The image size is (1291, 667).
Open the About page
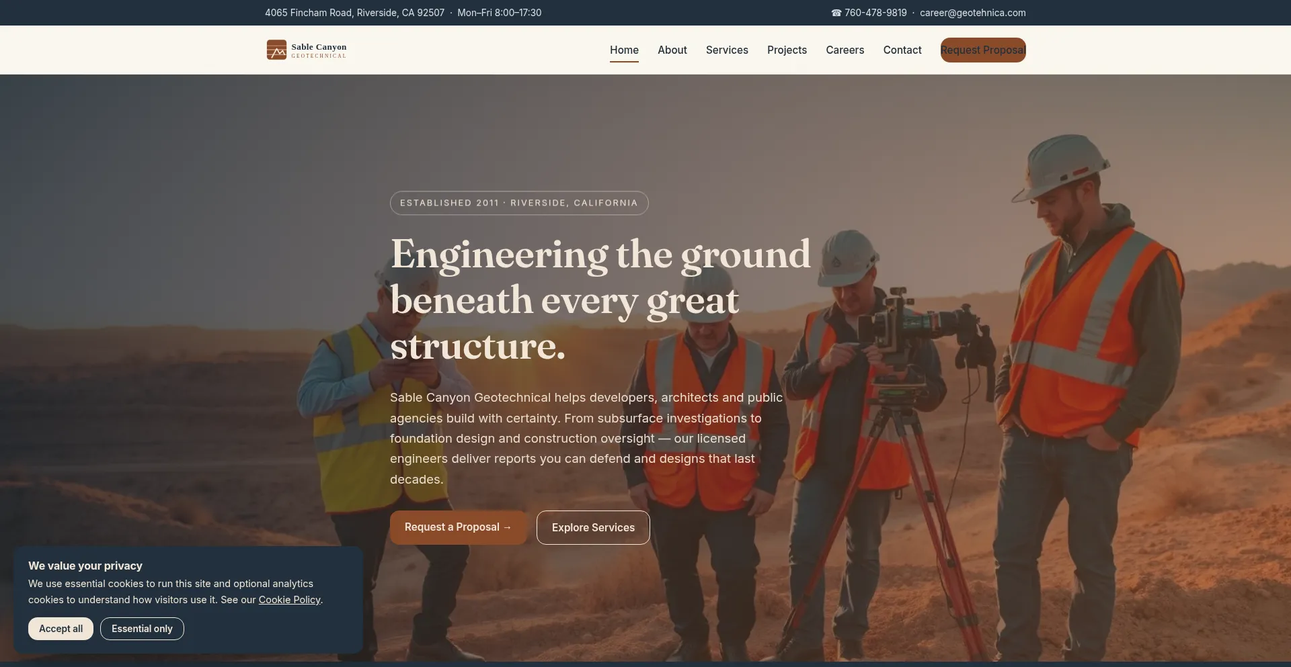tap(672, 50)
